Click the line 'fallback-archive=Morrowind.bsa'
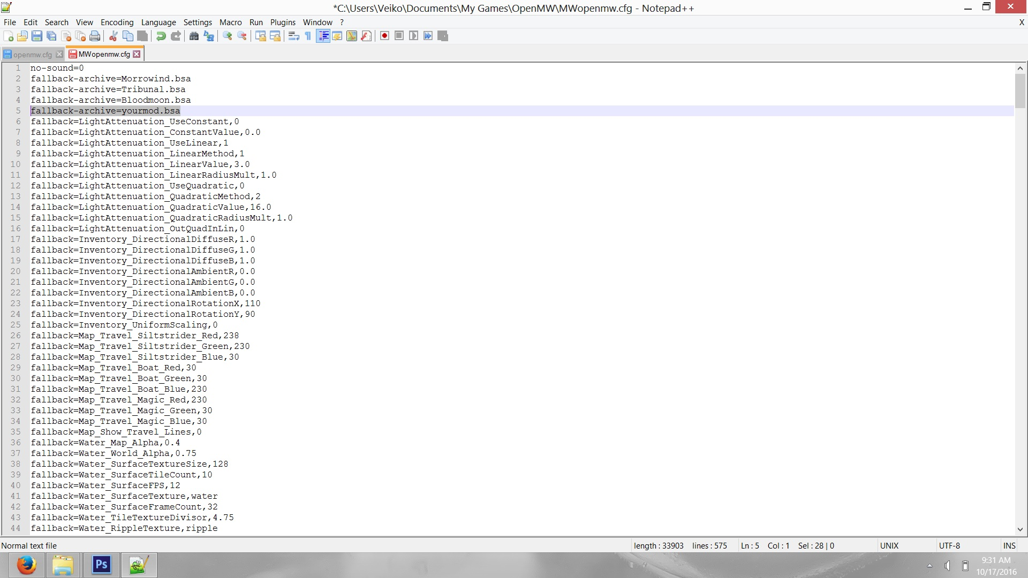The width and height of the screenshot is (1028, 578). tap(111, 79)
